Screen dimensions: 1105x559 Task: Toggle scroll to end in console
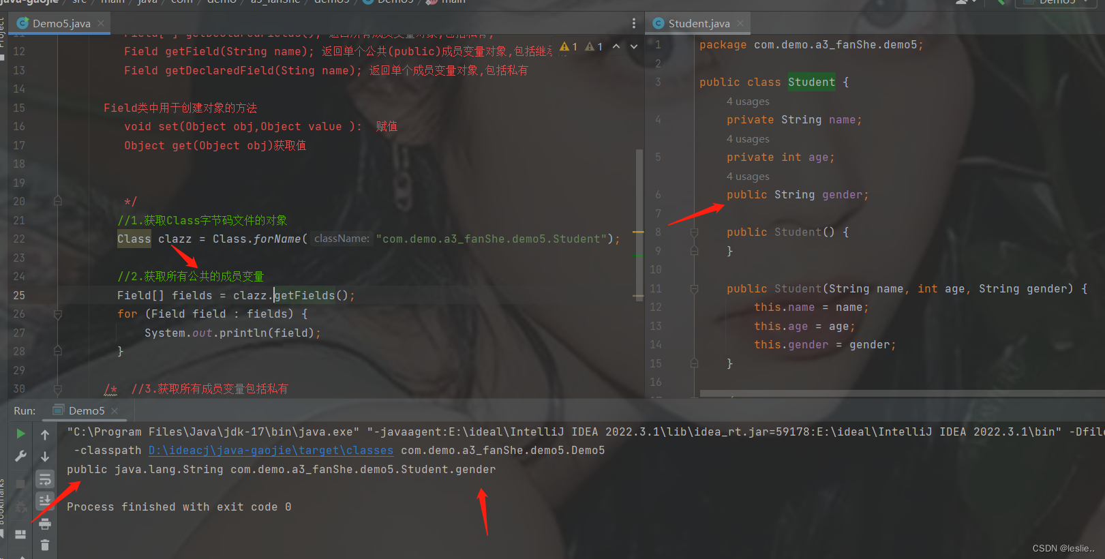click(45, 501)
